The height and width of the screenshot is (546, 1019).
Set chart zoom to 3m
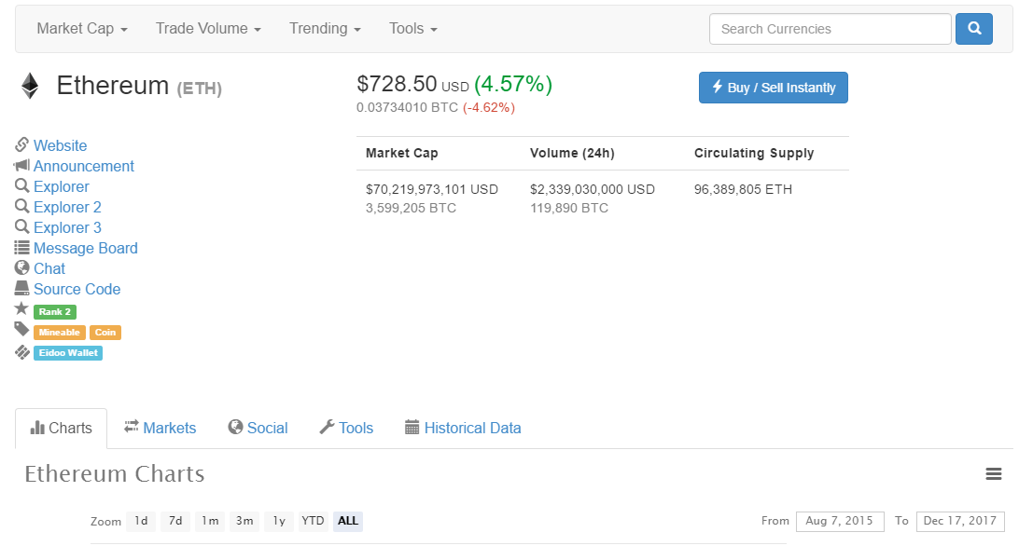[244, 521]
